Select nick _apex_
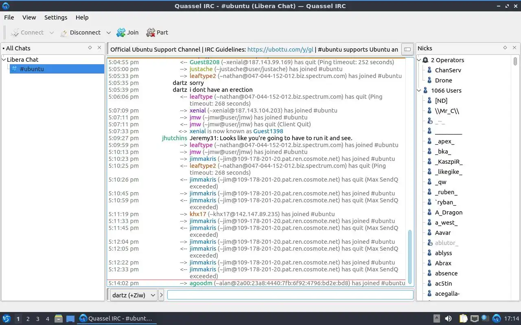The width and height of the screenshot is (521, 325). (444, 141)
